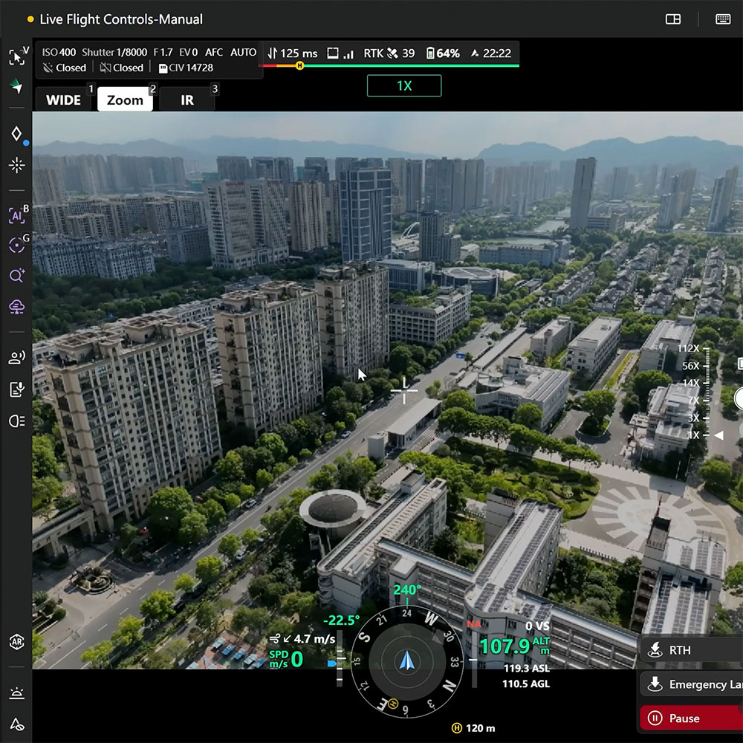Open the 1X zoom level box
Viewport: 743px width, 743px height.
tap(403, 85)
